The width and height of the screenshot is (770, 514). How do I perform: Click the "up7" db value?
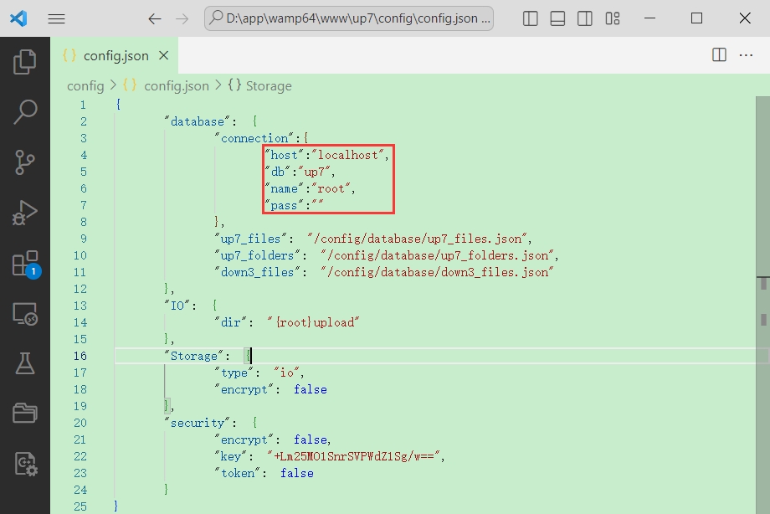315,172
